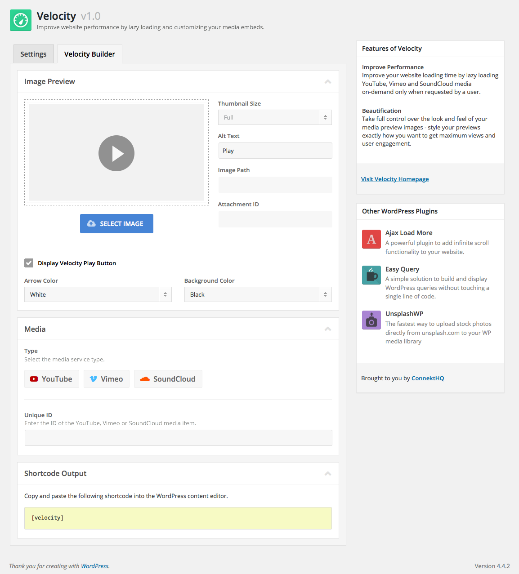Click the Alt Text input field
519x574 pixels.
coord(275,151)
